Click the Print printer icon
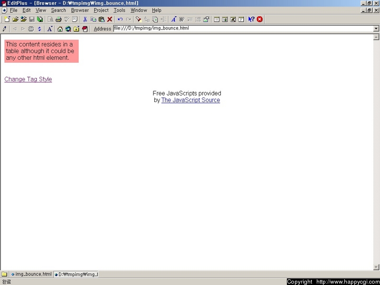The width and height of the screenshot is (380, 285). tap(58, 19)
